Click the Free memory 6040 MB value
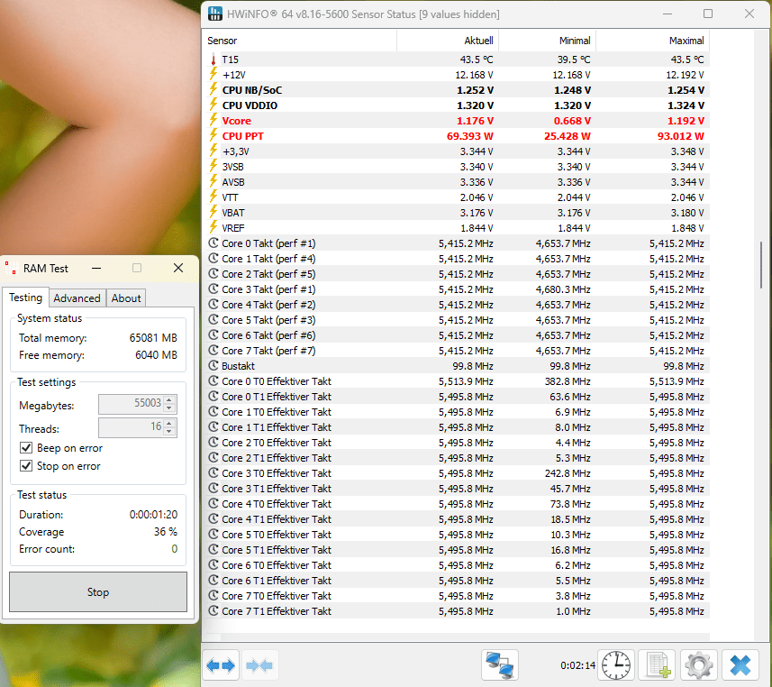The image size is (772, 687). (x=156, y=355)
